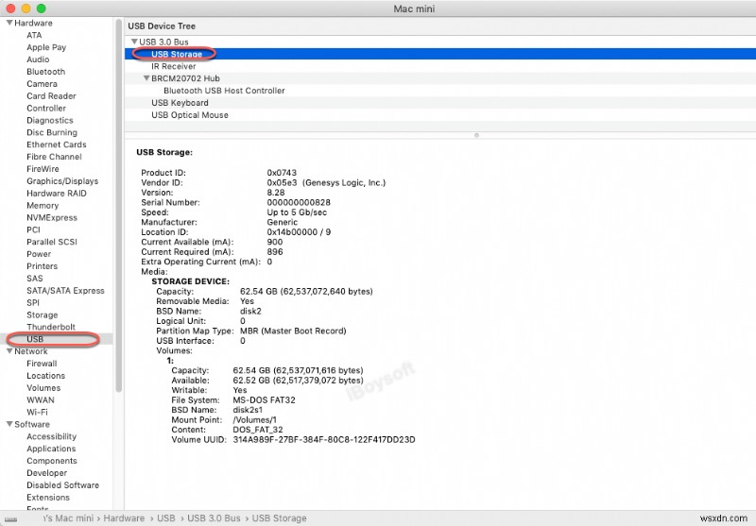
Task: Close the window with the red button
Action: (10, 8)
